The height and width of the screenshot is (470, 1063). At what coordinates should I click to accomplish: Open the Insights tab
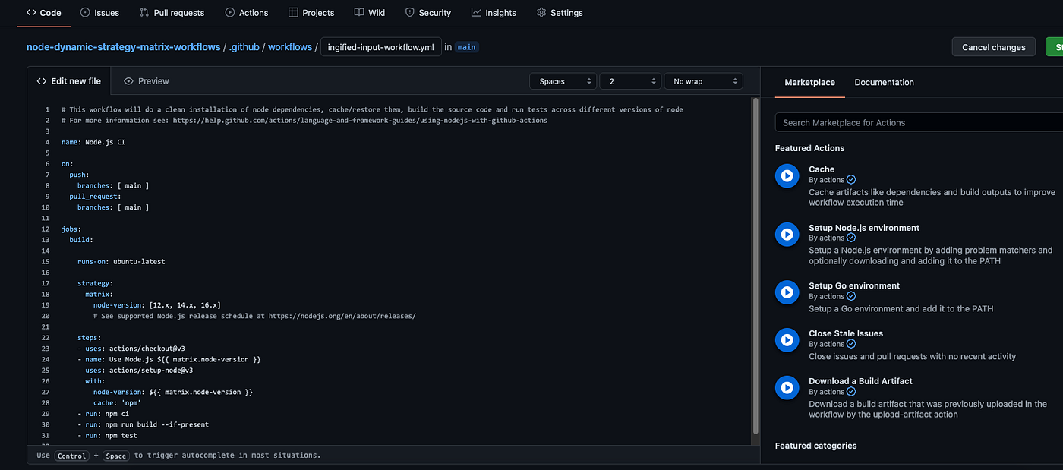click(x=494, y=13)
